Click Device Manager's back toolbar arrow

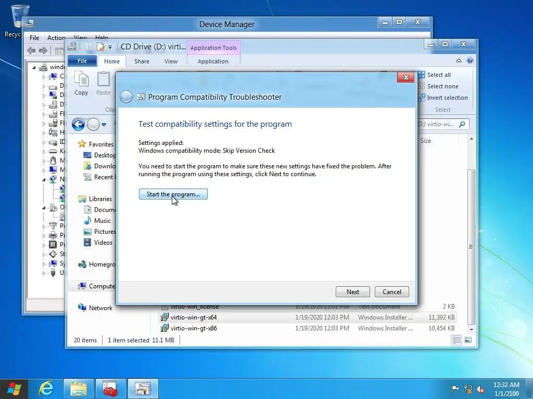[x=31, y=51]
